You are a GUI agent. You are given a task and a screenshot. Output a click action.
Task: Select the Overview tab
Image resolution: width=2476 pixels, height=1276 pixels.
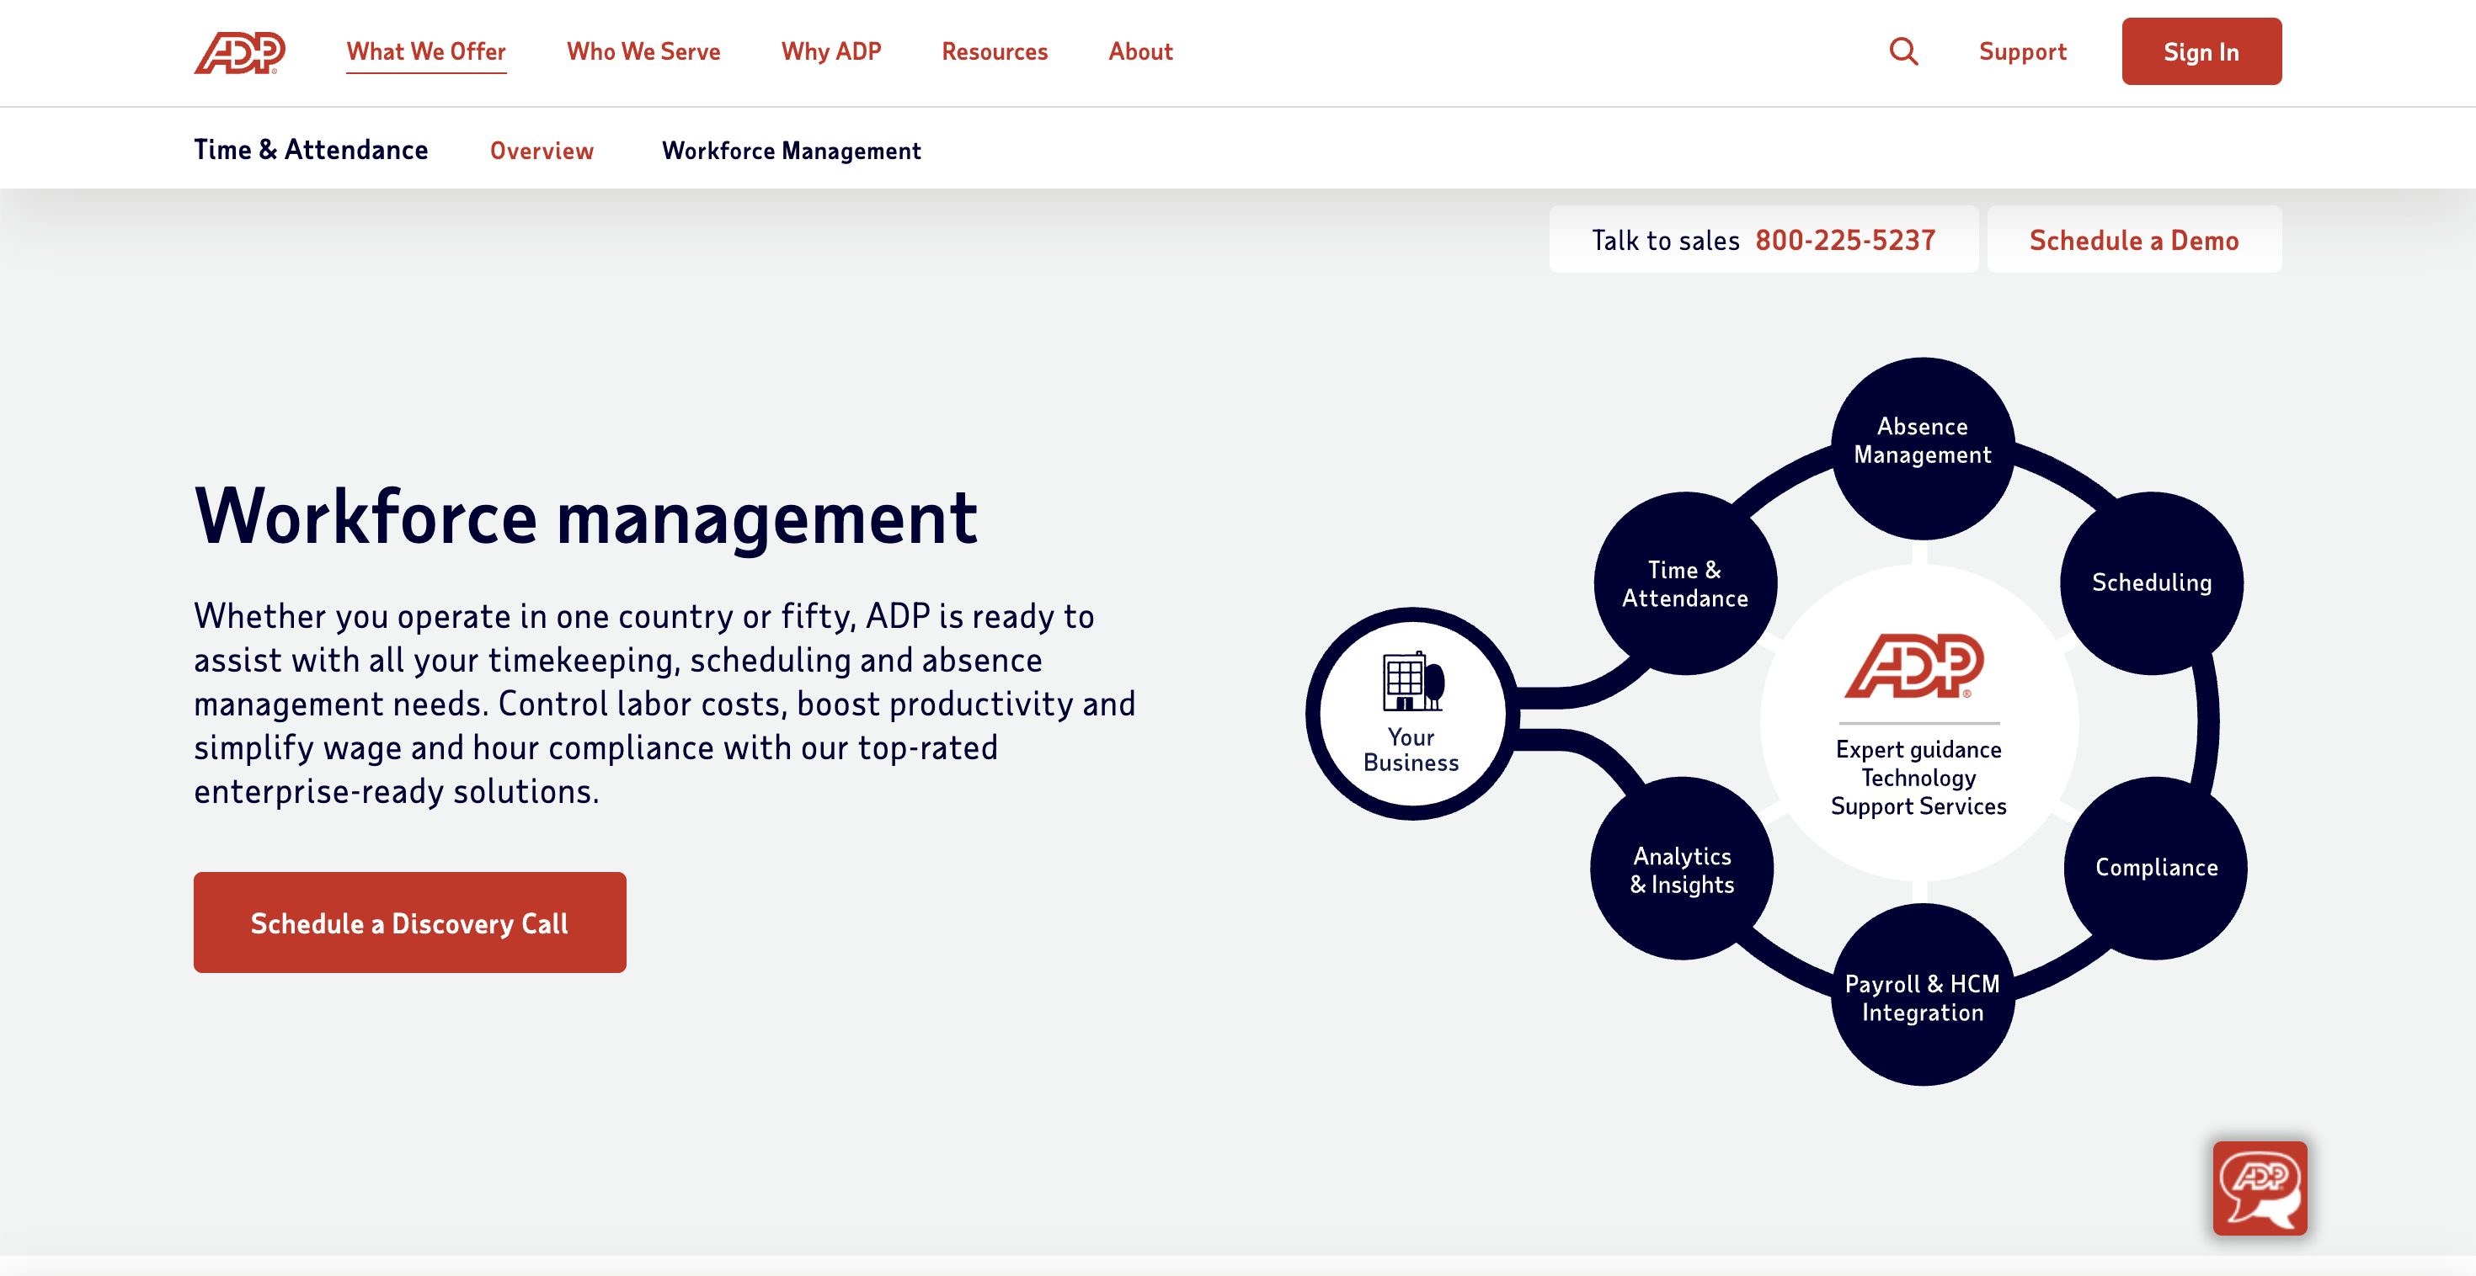coord(542,150)
